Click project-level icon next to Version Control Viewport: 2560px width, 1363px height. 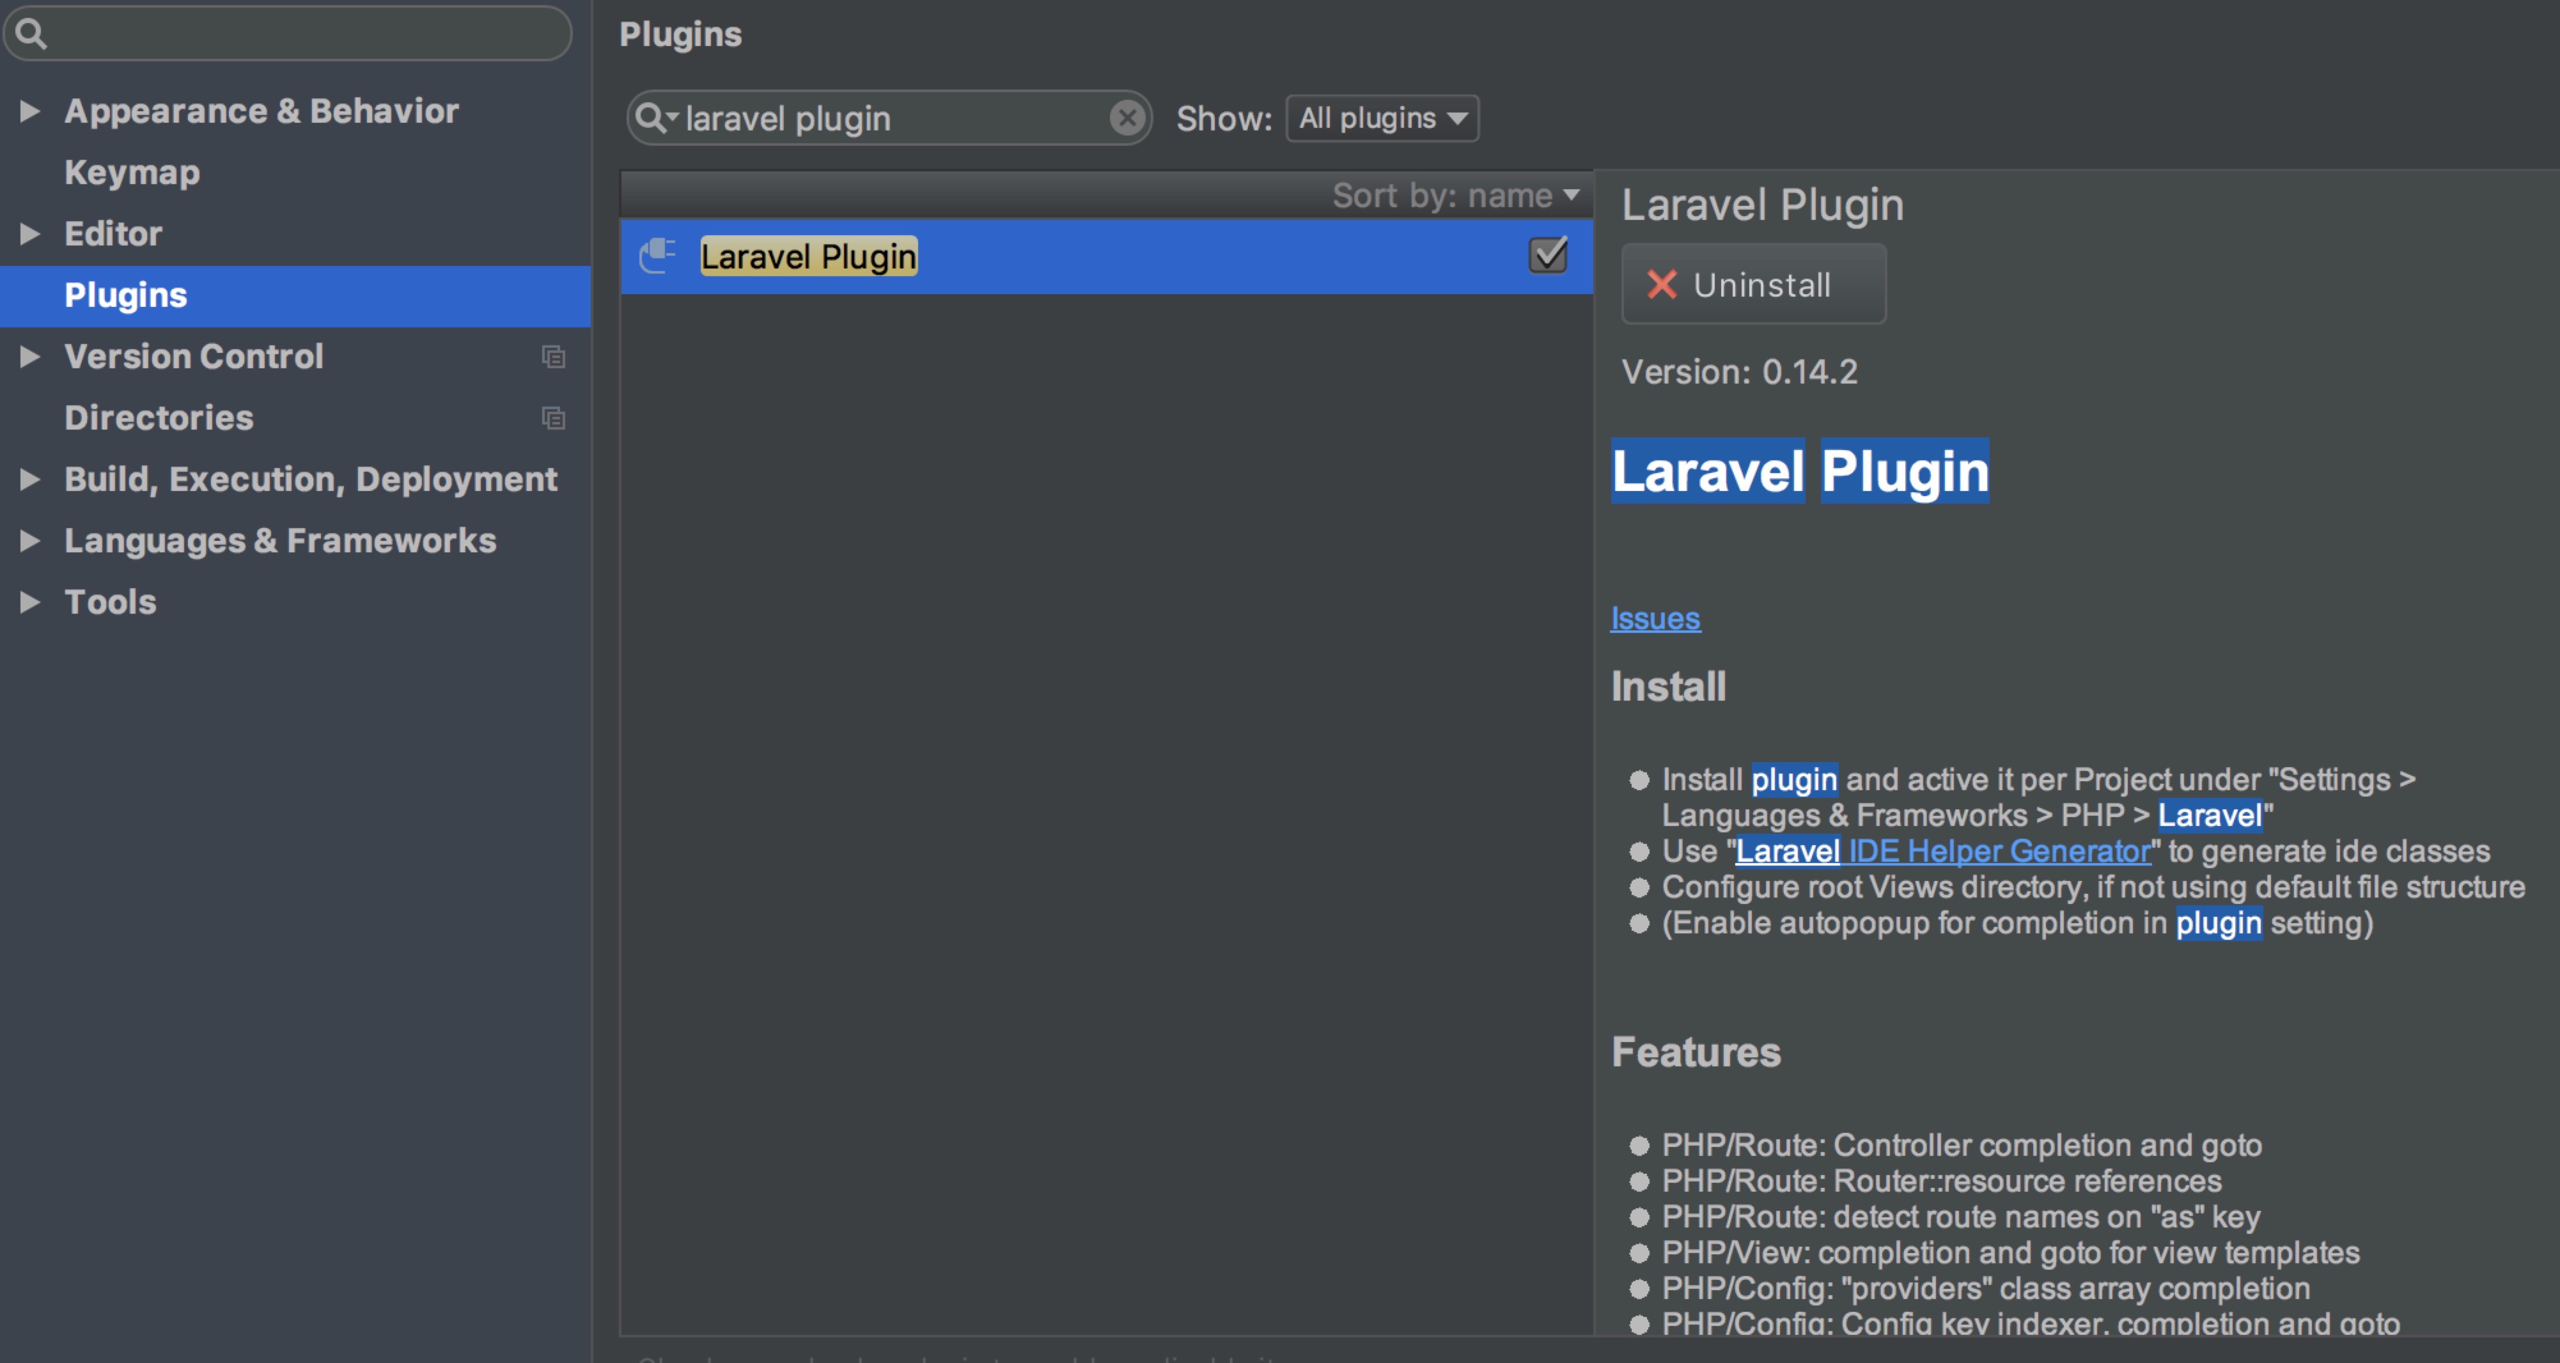[554, 357]
